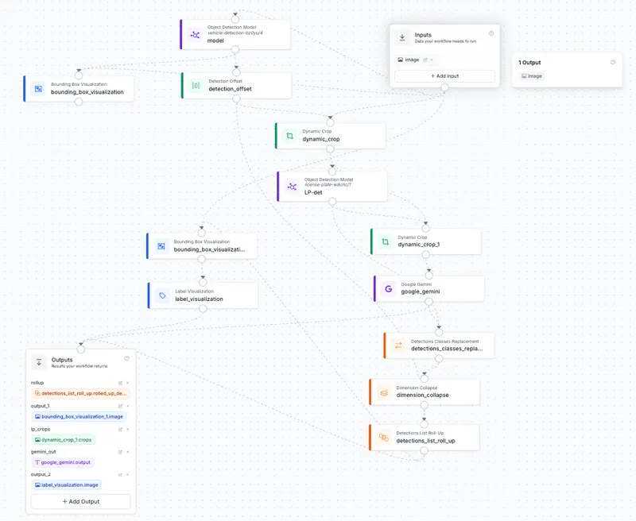Open help icon in the Inputs panel

click(x=491, y=33)
